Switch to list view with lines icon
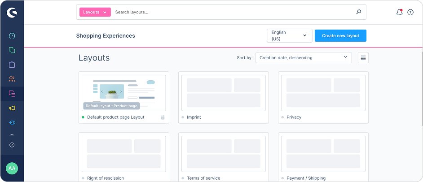The width and height of the screenshot is (423, 182). pos(363,57)
